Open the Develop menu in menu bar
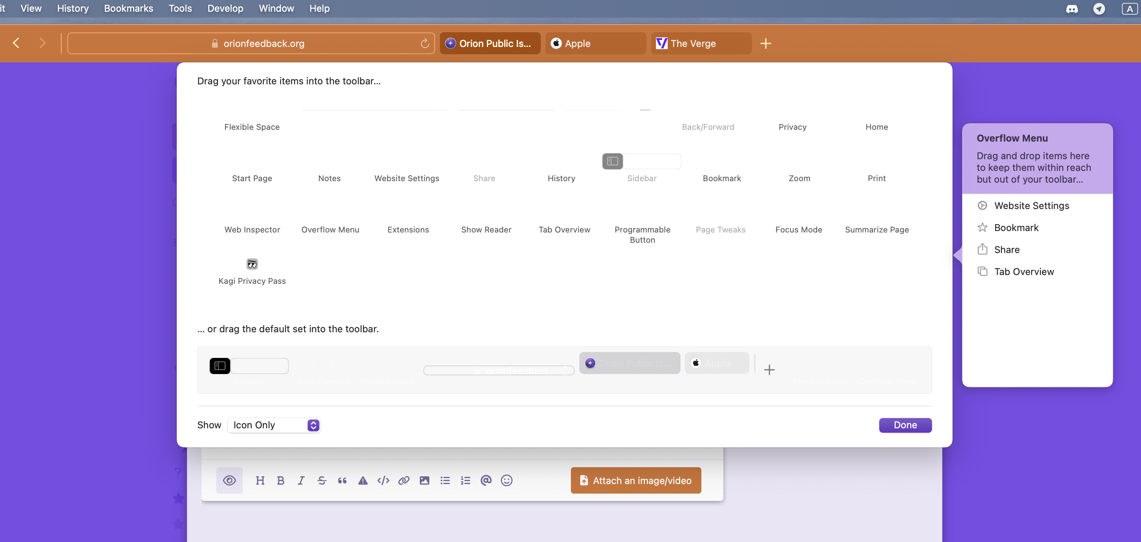The image size is (1141, 542). 225,8
